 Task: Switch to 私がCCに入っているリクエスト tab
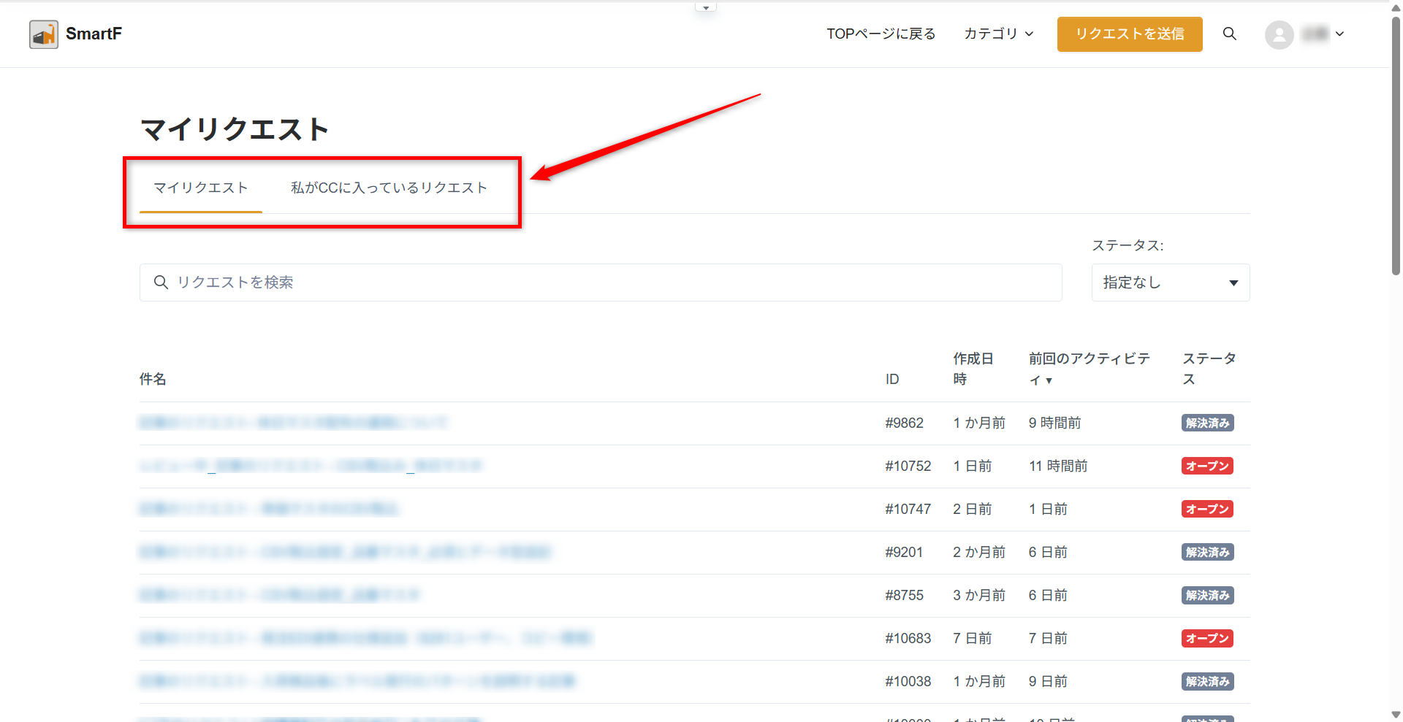[389, 188]
